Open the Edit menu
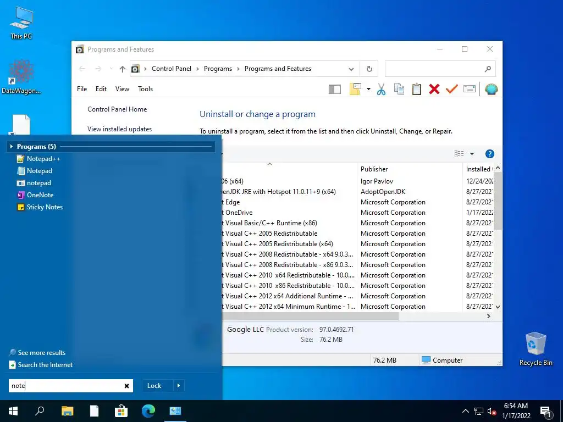 coord(101,89)
